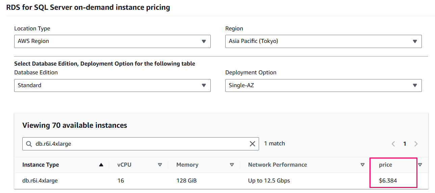Open the Database Edition dropdown
The width and height of the screenshot is (435, 193).
(112, 86)
